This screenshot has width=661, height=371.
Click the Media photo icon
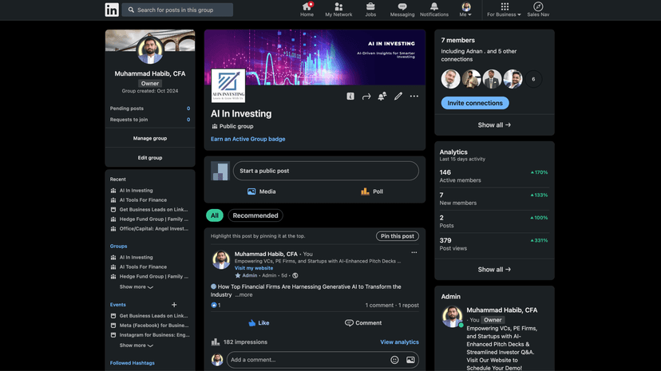251,191
